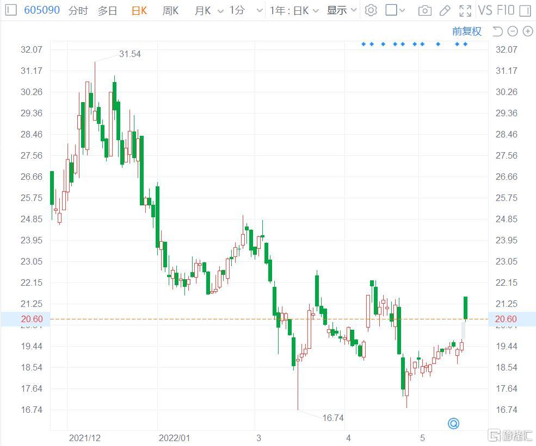Screen dimensions: 536x446
Task: Zoom out chart with minus icon
Action: [x=513, y=31]
